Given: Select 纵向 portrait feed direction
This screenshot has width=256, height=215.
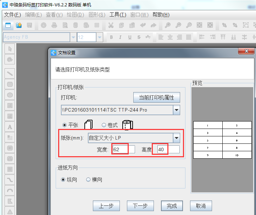Looking at the screenshot, I should [63, 180].
